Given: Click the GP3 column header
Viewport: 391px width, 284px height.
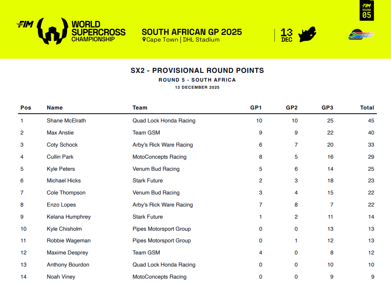Looking at the screenshot, I should point(327,108).
